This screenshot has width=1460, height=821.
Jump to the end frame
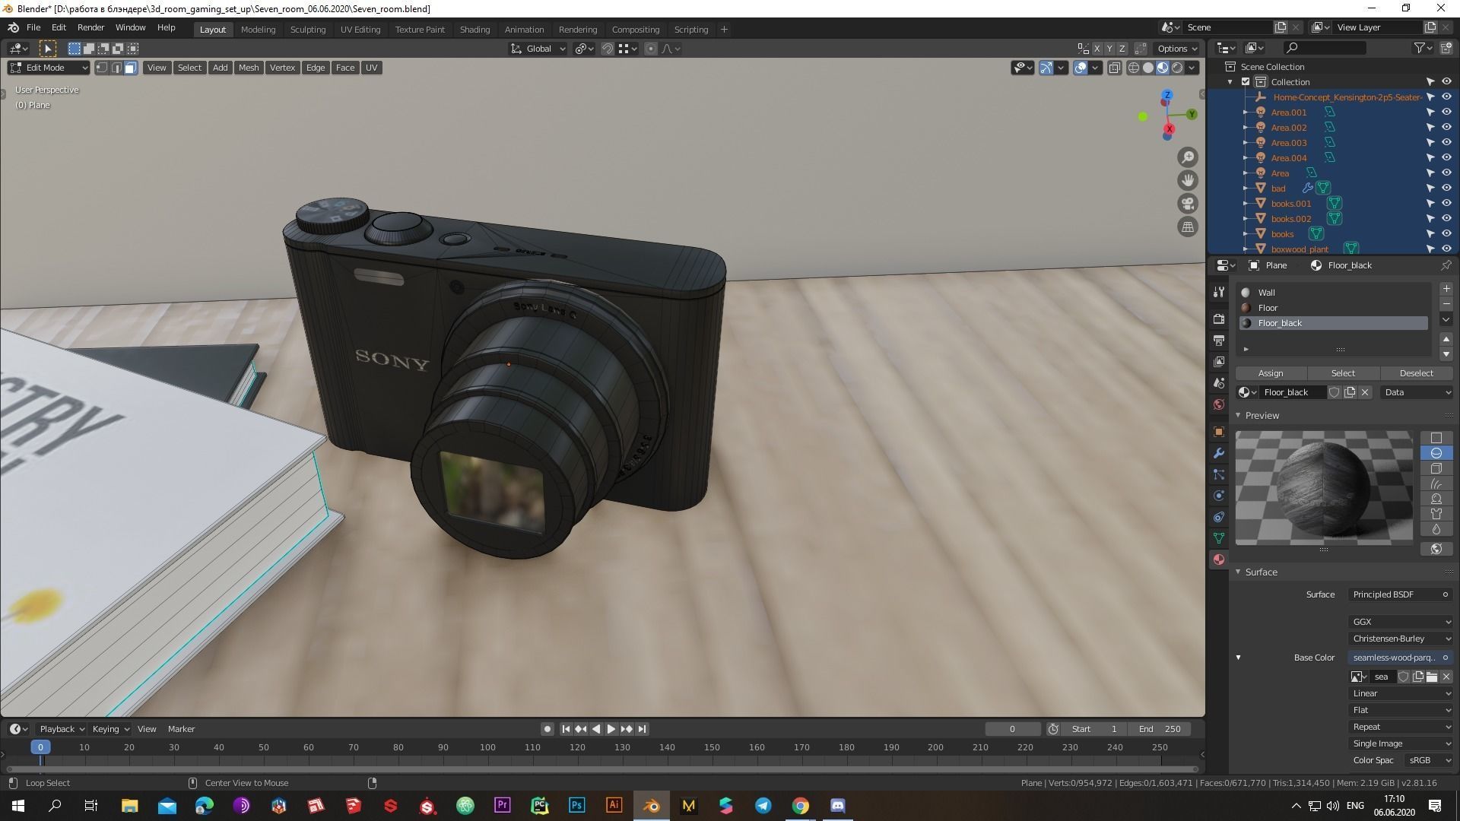tap(642, 729)
